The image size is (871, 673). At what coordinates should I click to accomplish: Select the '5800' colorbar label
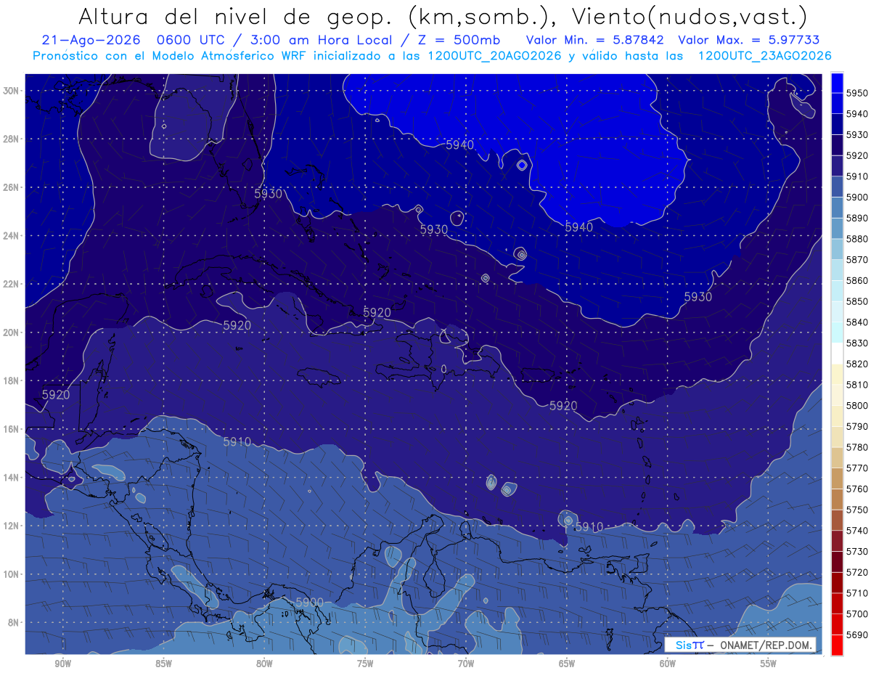pos(857,405)
